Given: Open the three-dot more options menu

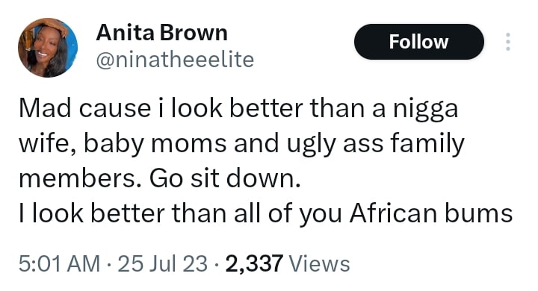Looking at the screenshot, I should (x=508, y=42).
